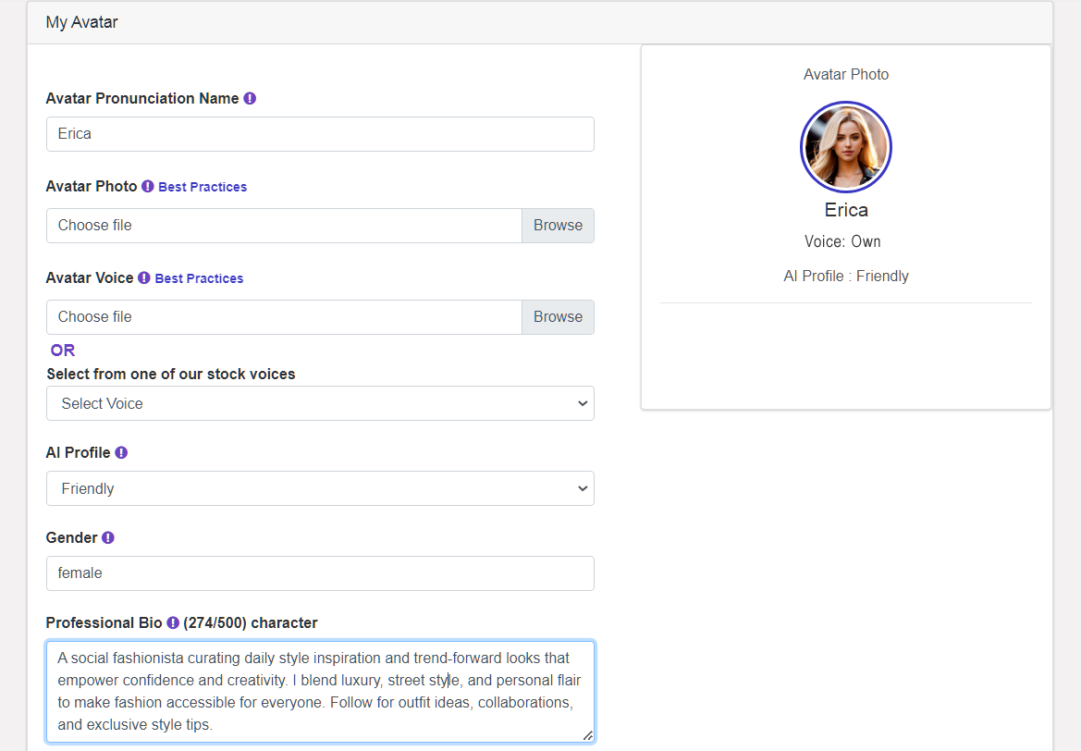Click the Erica avatar photo thumbnail
This screenshot has width=1081, height=751.
(x=845, y=146)
